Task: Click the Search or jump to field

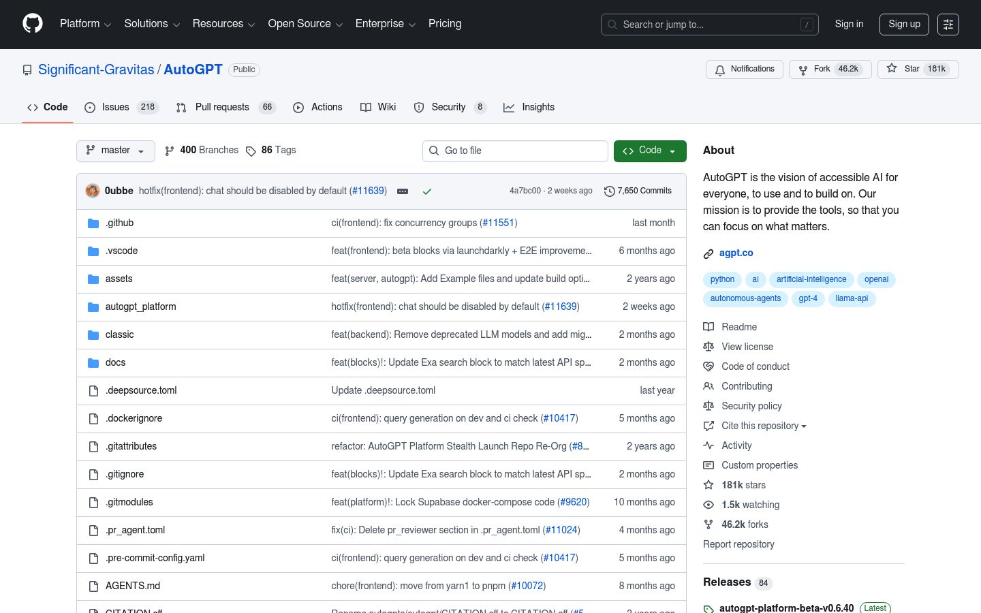Action: point(710,25)
